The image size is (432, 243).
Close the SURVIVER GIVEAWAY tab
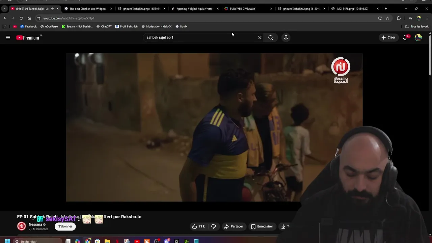pos(271,8)
